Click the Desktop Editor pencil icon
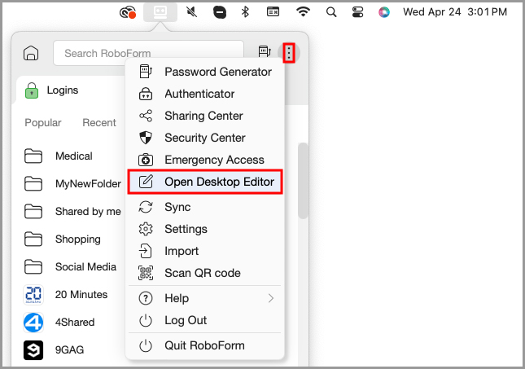This screenshot has width=525, height=369. click(146, 182)
